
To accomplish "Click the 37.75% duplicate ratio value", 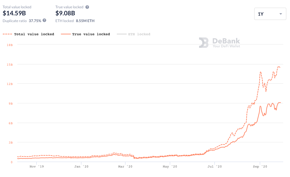I will (35, 21).
